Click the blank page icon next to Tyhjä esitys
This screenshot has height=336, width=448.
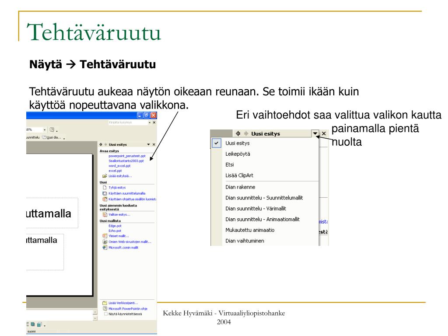(x=105, y=188)
